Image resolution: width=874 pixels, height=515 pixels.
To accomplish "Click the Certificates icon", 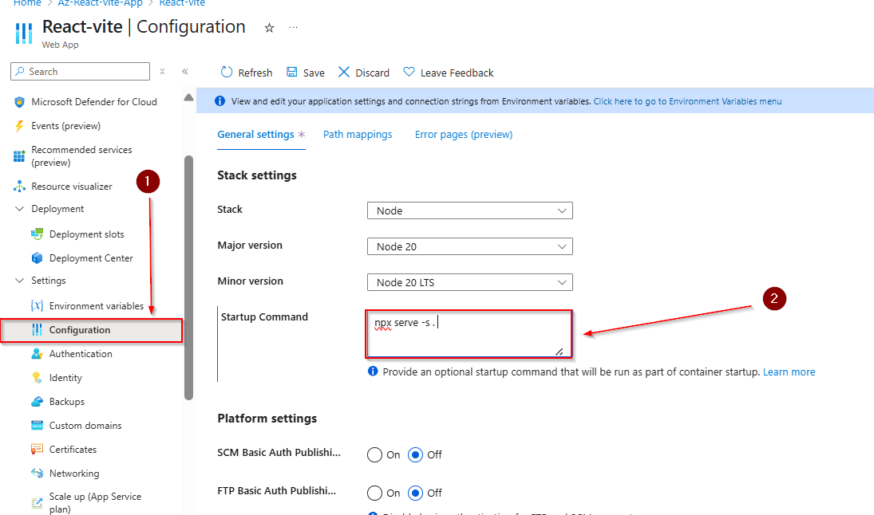I will pos(38,450).
